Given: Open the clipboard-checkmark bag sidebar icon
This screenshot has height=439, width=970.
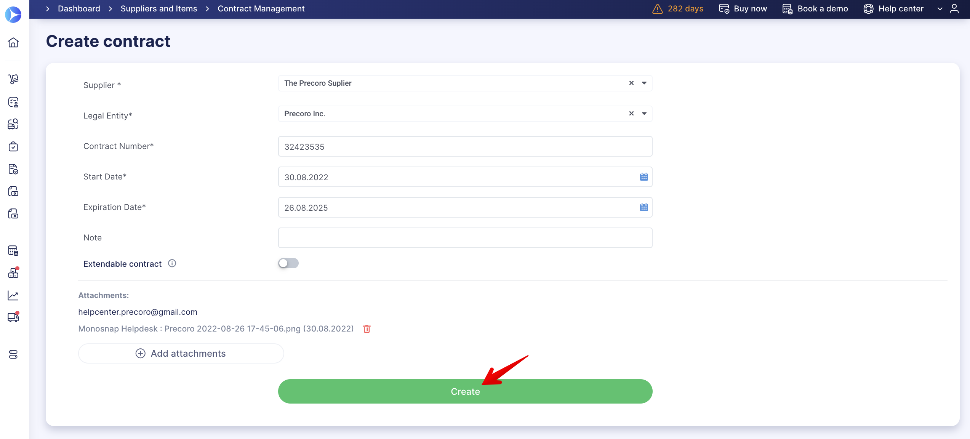Looking at the screenshot, I should [13, 146].
